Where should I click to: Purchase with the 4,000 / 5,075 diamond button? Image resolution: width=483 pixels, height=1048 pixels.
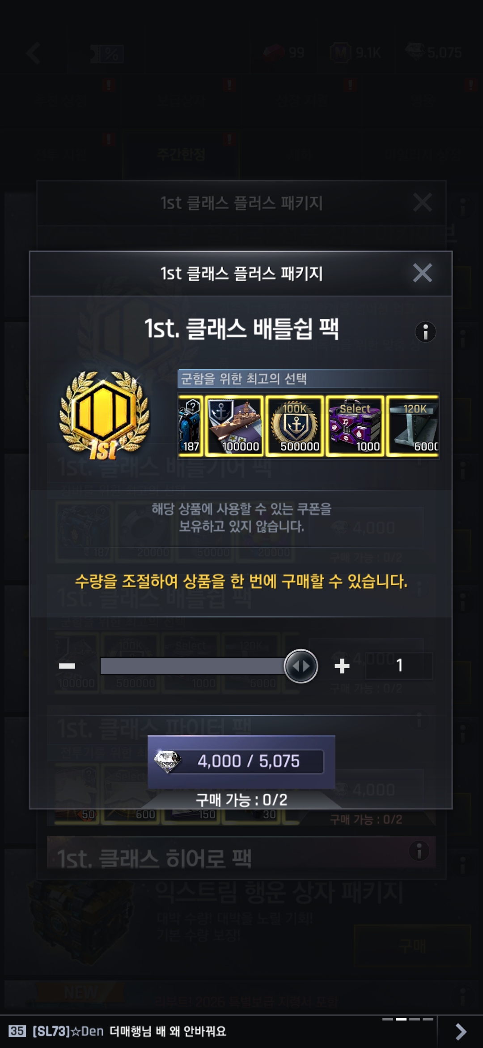[x=241, y=761]
